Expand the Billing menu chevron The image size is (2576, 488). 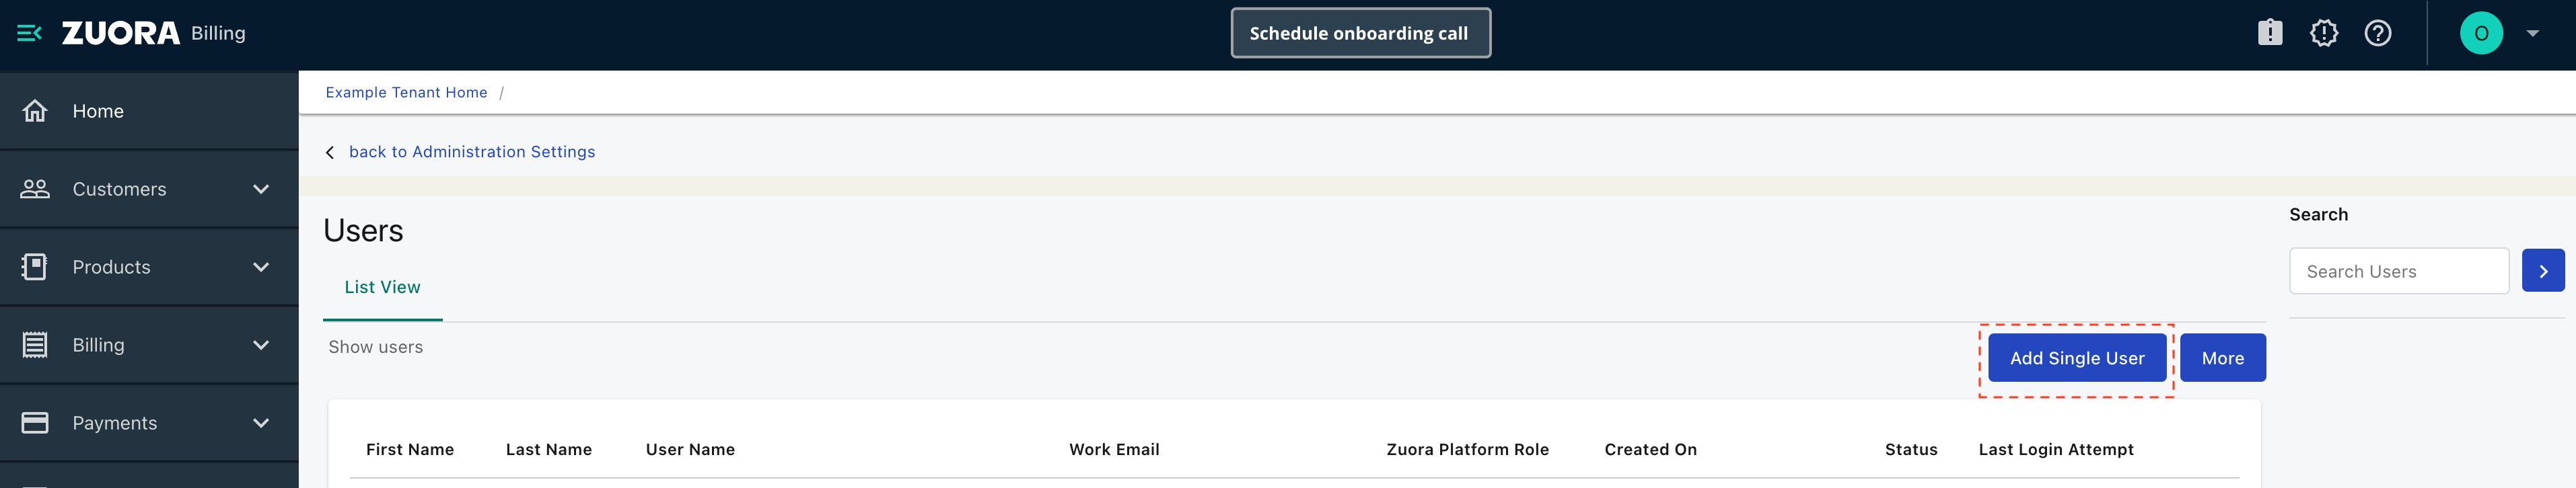coord(261,344)
